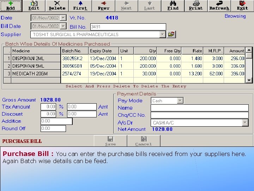Click the Delete toolbar button
The height and width of the screenshot is (191, 254).
coord(57,6)
